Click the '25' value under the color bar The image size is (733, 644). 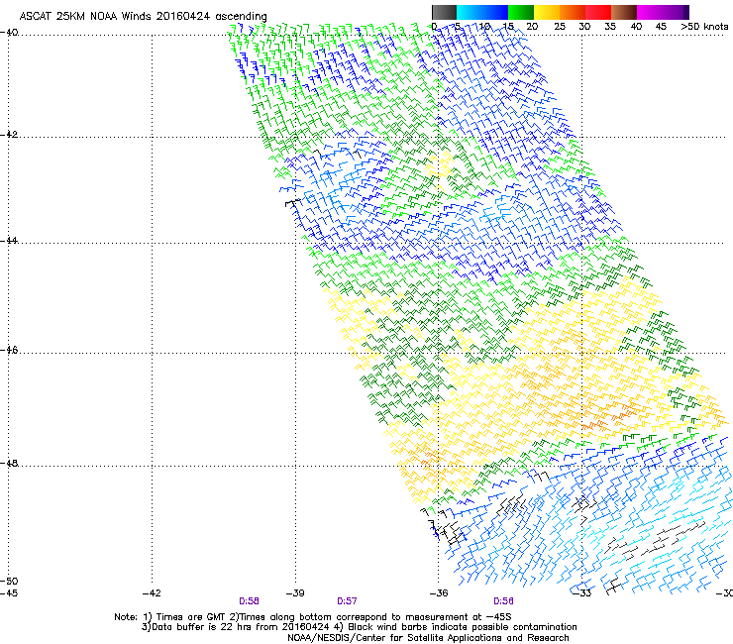[x=560, y=27]
